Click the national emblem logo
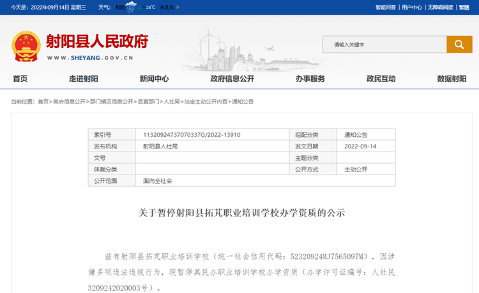Screen dimensions: 479x293 (x=26, y=46)
